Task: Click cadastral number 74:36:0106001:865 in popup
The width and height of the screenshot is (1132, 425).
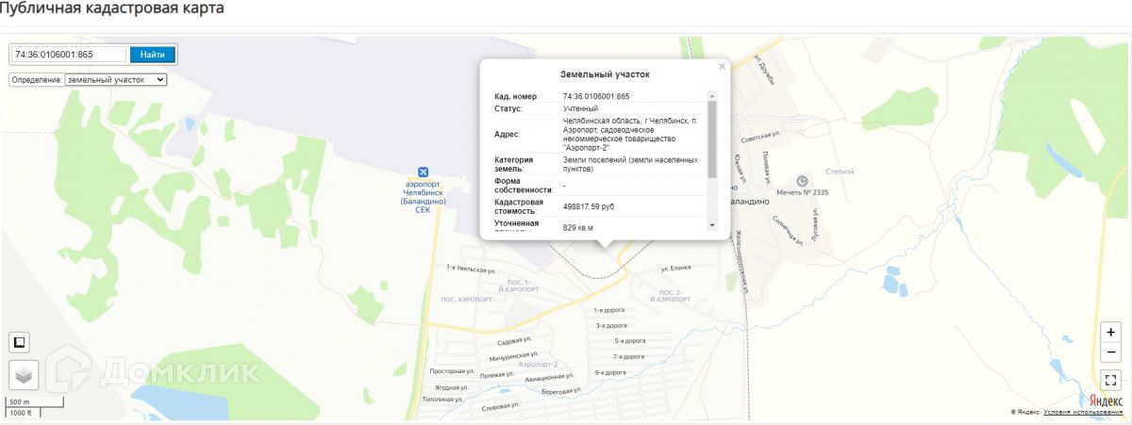Action: 596,96
